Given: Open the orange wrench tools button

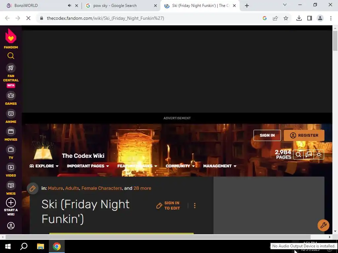Looking at the screenshot, I should 323,225.
